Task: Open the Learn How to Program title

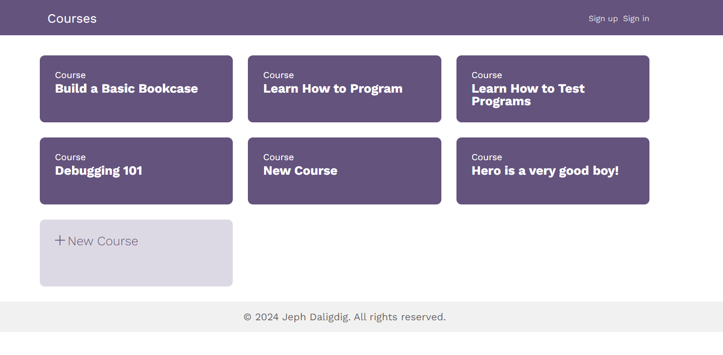Action: pos(333,89)
